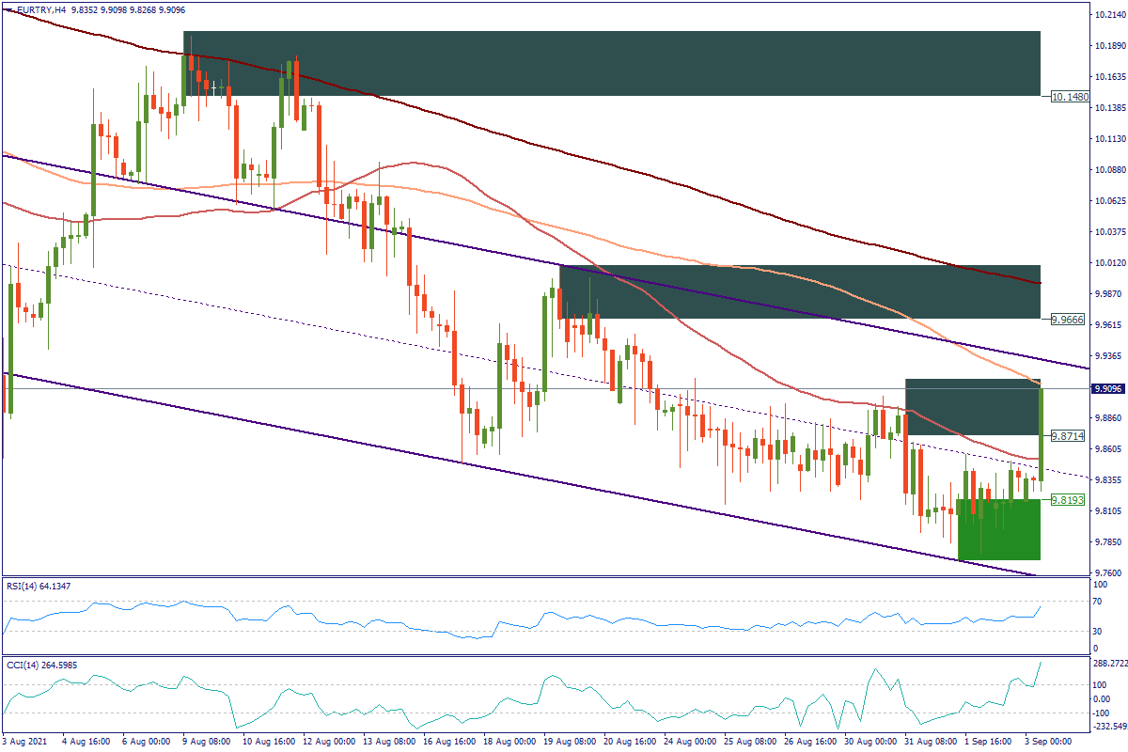
Task: Select the 10.1480 resistance price label
Action: (x=1069, y=96)
